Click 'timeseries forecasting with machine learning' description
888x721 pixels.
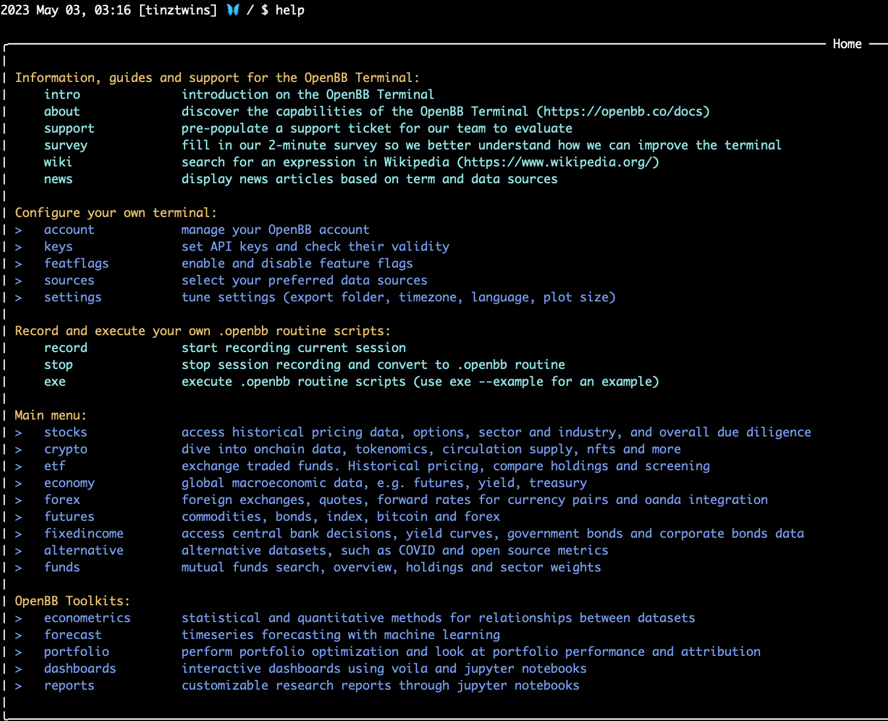(341, 635)
